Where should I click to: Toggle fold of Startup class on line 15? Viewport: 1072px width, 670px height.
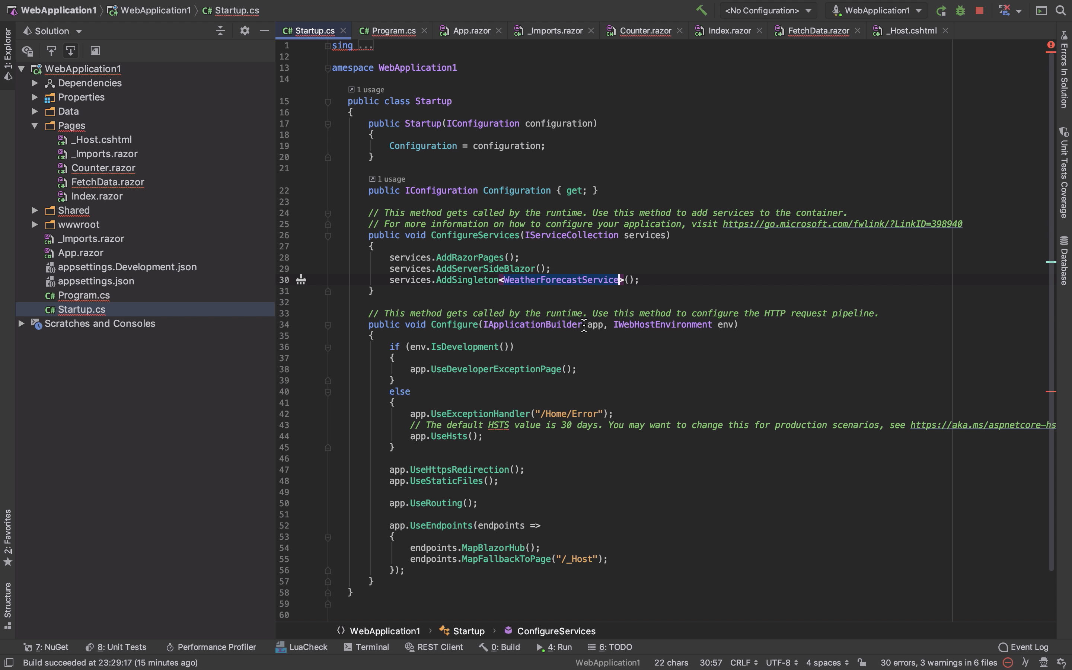click(328, 102)
